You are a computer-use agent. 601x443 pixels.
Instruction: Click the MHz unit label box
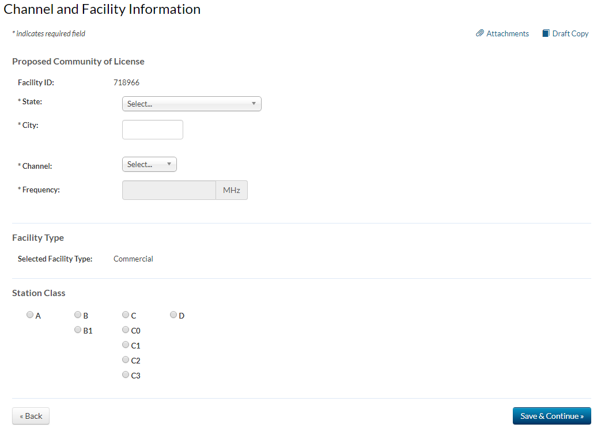232,190
